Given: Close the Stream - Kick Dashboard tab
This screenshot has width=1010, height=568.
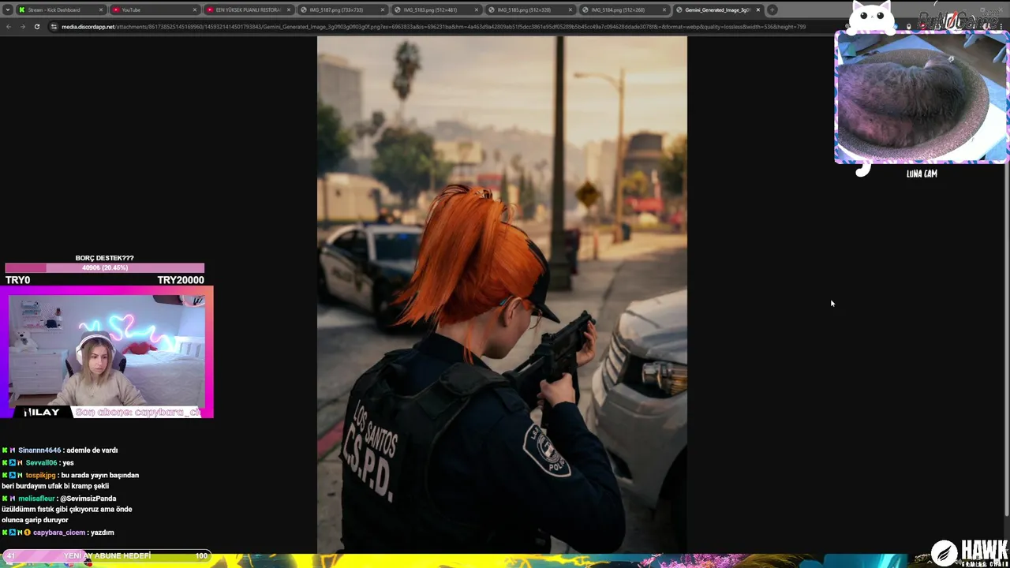Looking at the screenshot, I should tap(101, 10).
